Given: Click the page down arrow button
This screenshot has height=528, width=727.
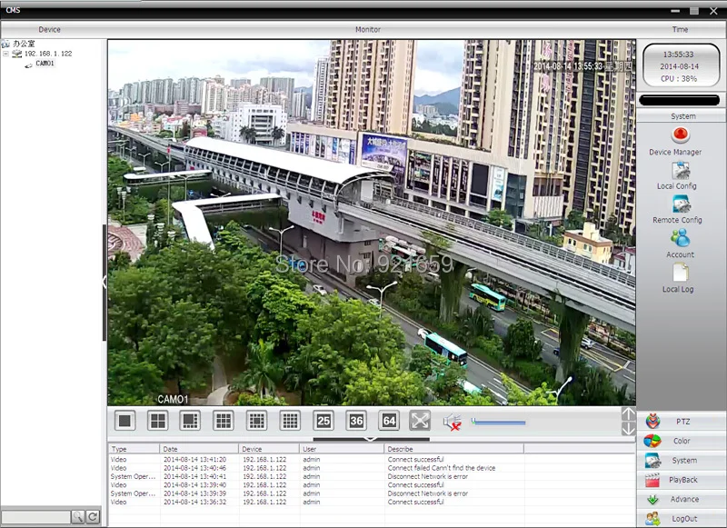Looking at the screenshot, I should pos(628,429).
